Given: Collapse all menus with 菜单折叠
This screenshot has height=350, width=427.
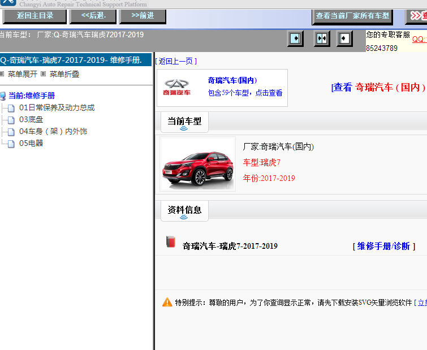Looking at the screenshot, I should coord(64,74).
